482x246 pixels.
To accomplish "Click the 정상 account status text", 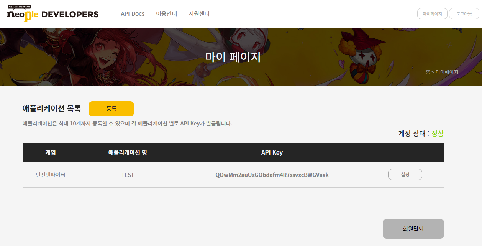I will (x=438, y=134).
